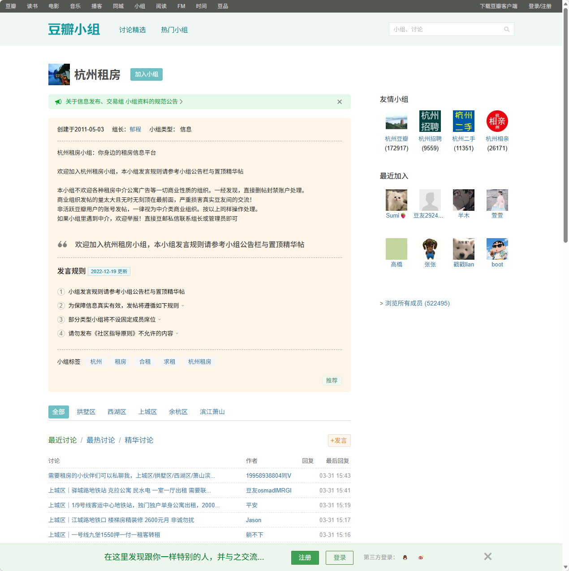Switch to the 最热讨论 tab
Image resolution: width=569 pixels, height=571 pixels.
click(100, 440)
